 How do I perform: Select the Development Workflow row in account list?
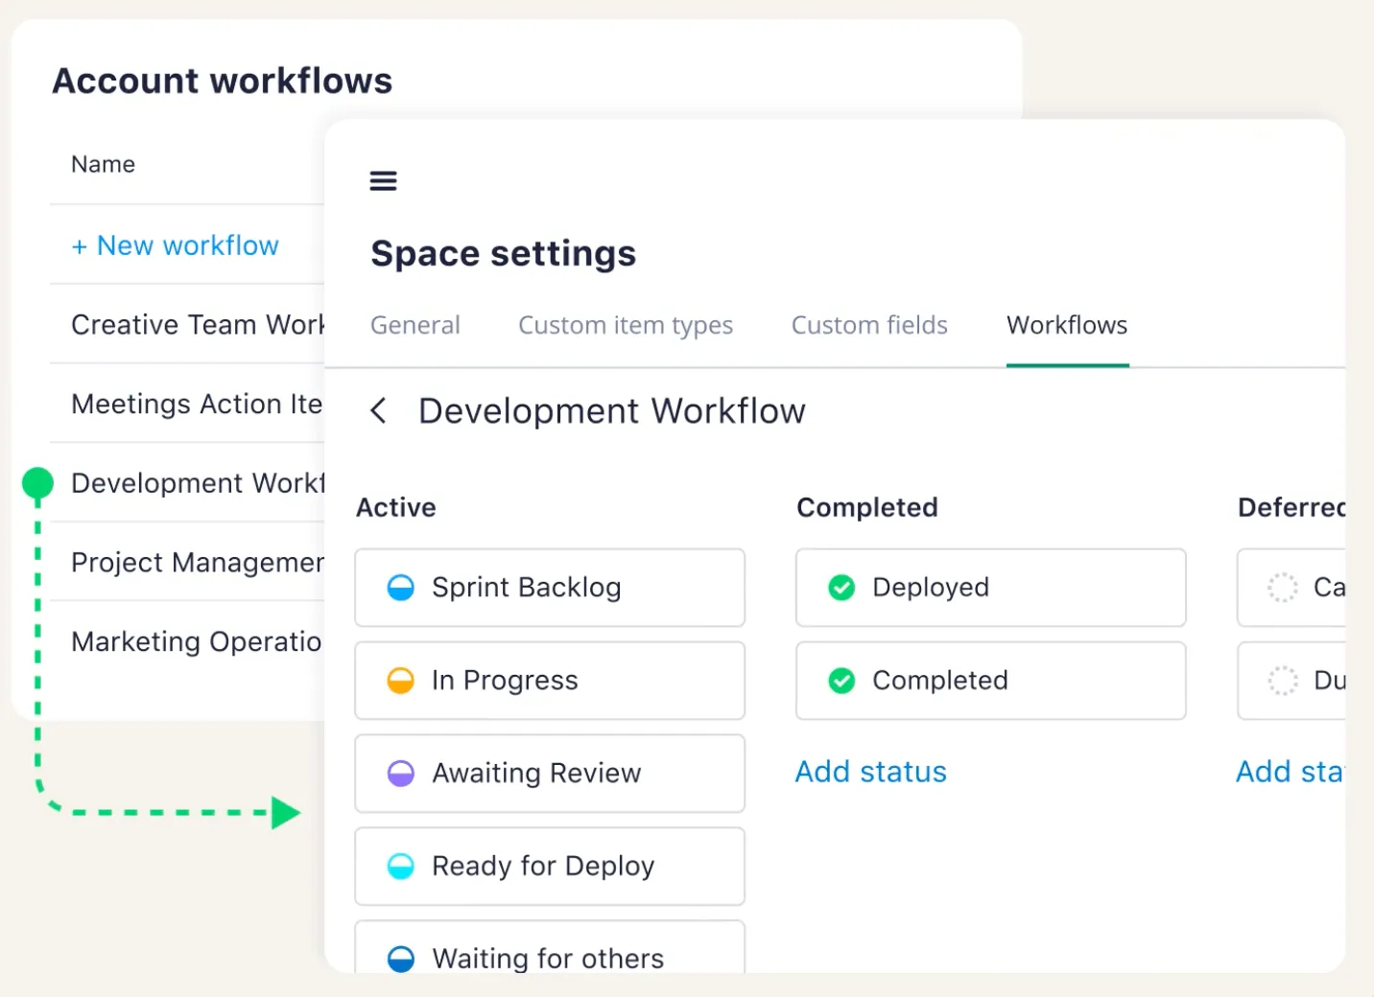187,482
